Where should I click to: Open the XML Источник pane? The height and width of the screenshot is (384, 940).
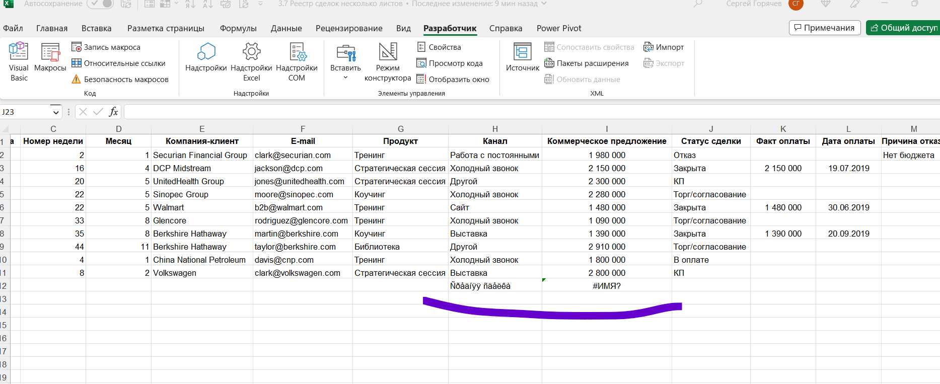click(x=522, y=58)
